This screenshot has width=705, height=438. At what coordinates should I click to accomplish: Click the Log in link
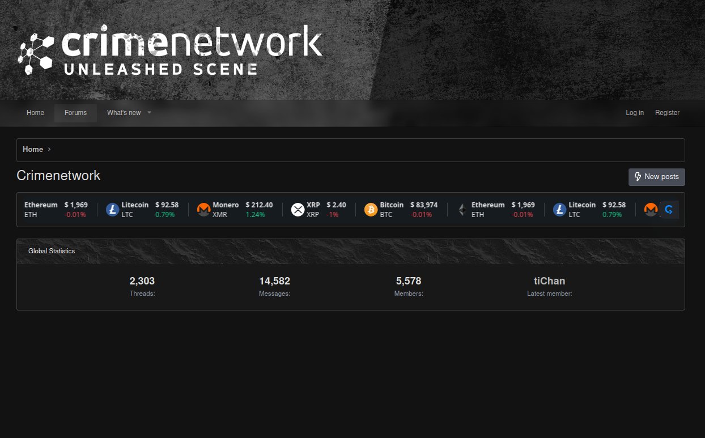[635, 113]
